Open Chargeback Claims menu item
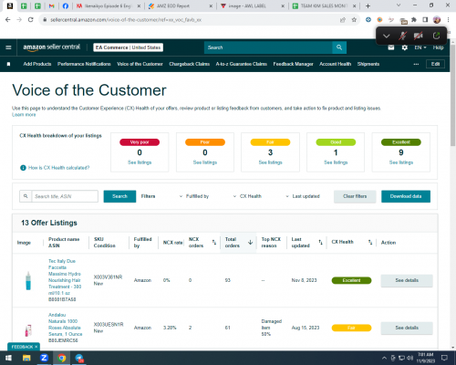Viewport: 456px width, 365px height. (190, 64)
